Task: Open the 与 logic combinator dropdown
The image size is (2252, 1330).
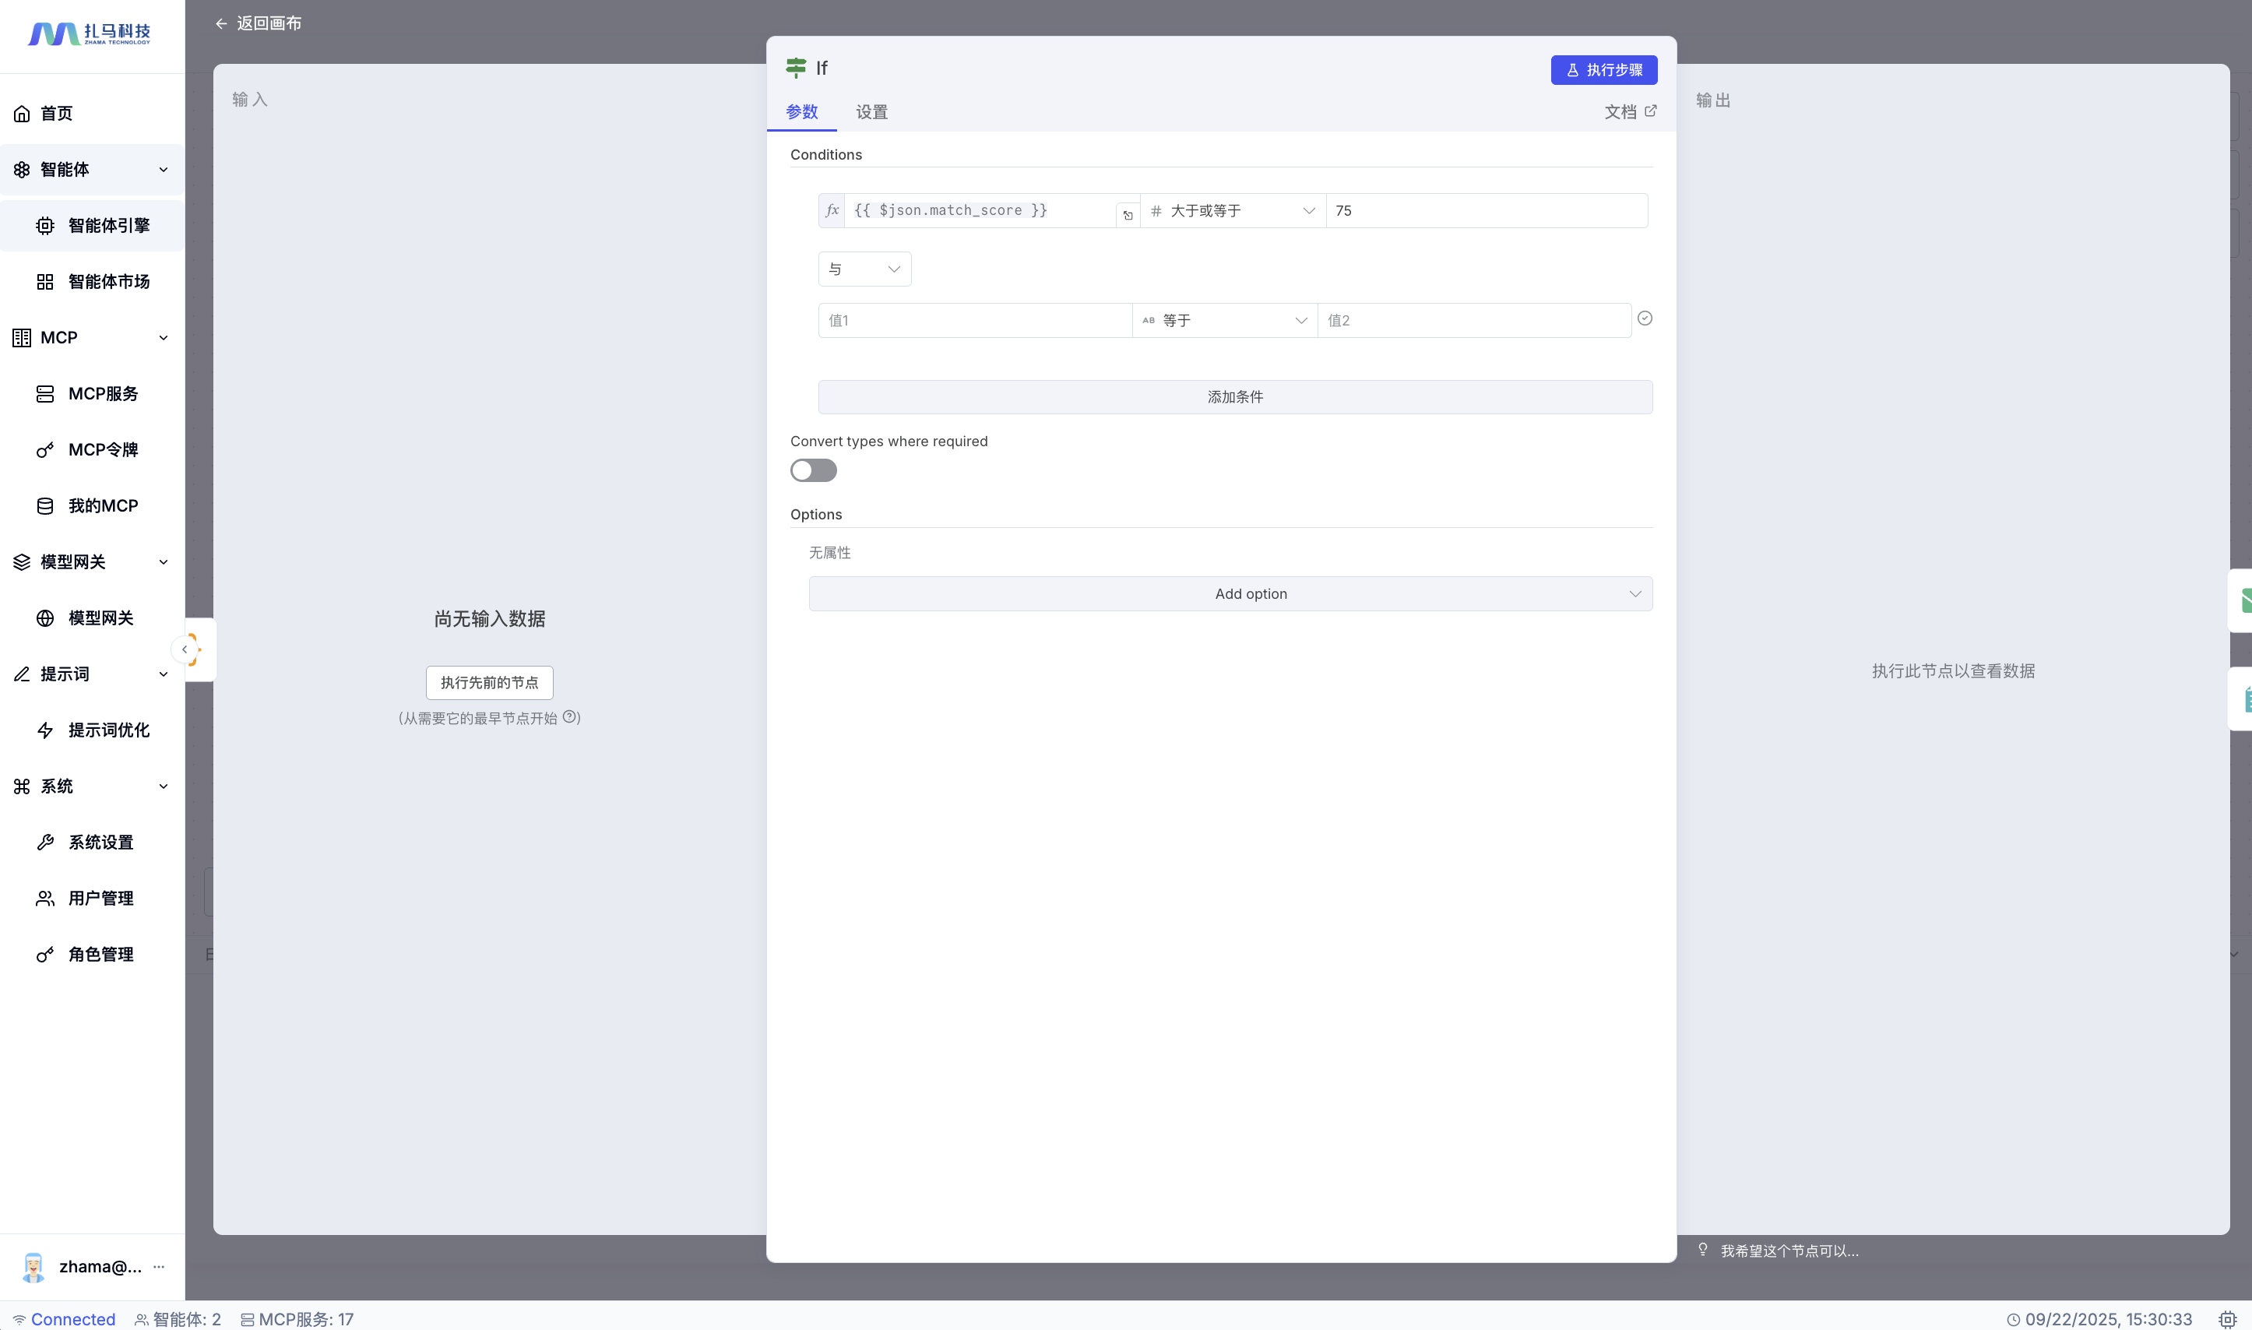Action: coord(864,269)
